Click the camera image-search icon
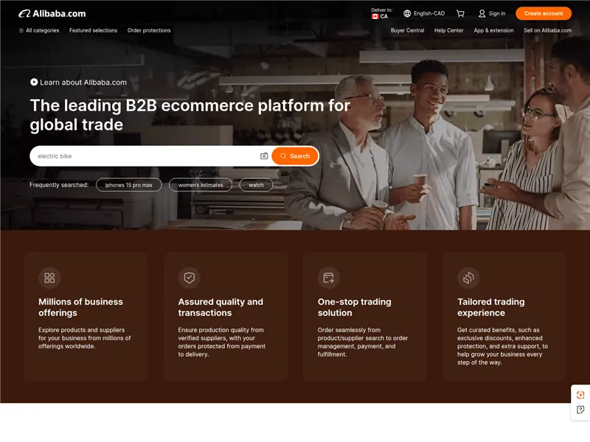Viewport: 590px width, 442px height. [x=263, y=156]
